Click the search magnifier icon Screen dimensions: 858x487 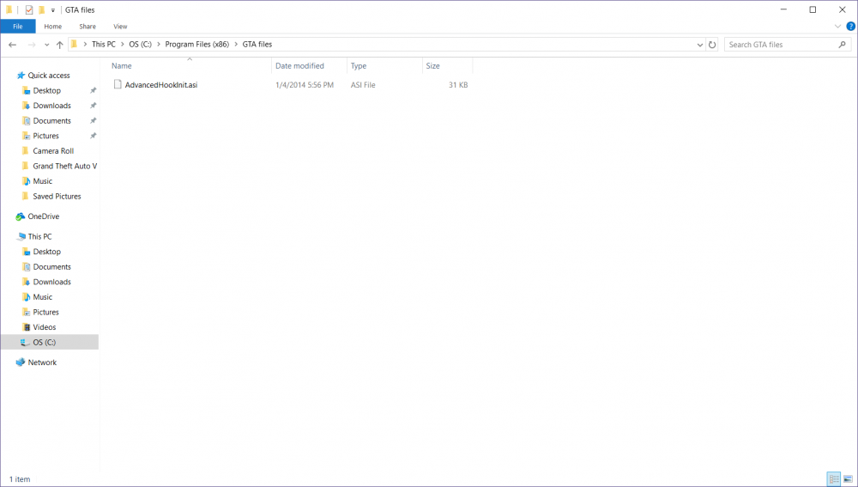point(843,45)
